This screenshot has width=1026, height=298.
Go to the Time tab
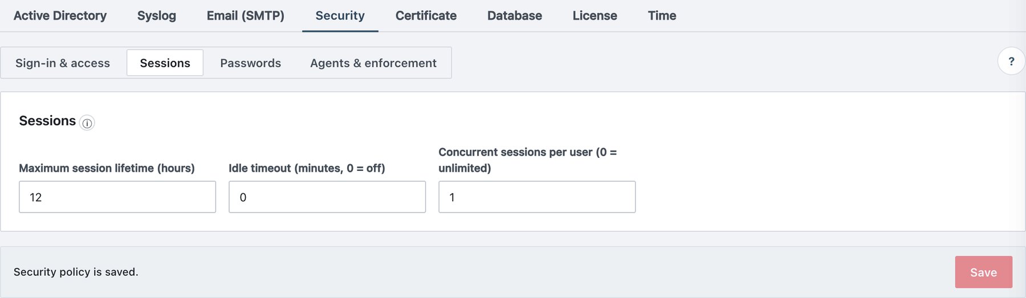[x=662, y=15]
